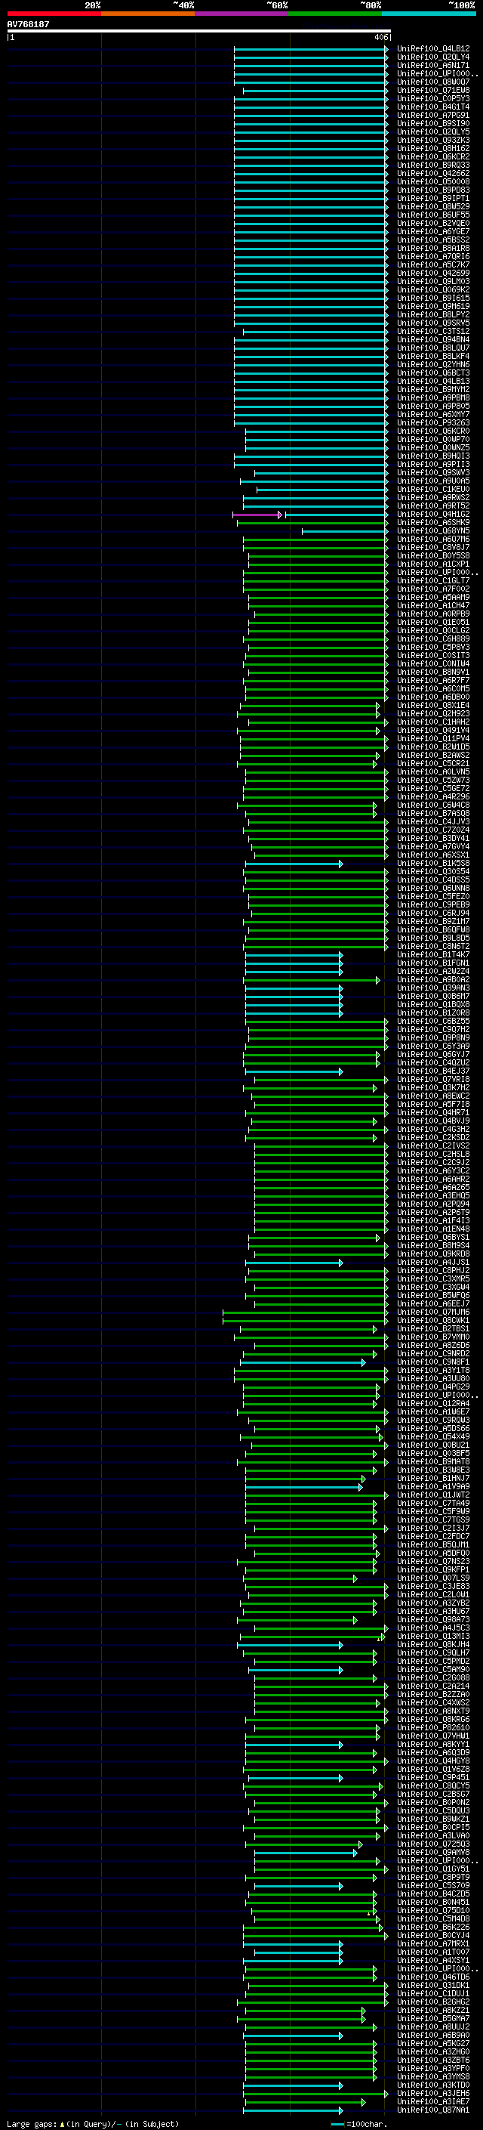Click the UniRef100_Q8H162 label
The image size is (483, 2130).
432,148
